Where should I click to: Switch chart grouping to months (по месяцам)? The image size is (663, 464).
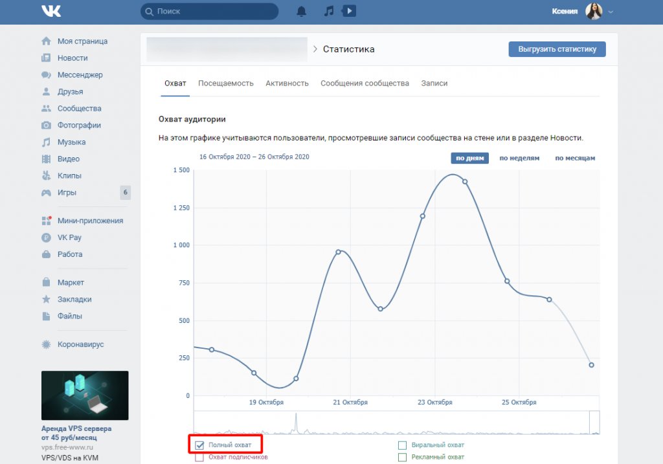pos(574,158)
